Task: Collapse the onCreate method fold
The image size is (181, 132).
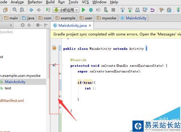Action: pyautogui.click(x=62, y=66)
